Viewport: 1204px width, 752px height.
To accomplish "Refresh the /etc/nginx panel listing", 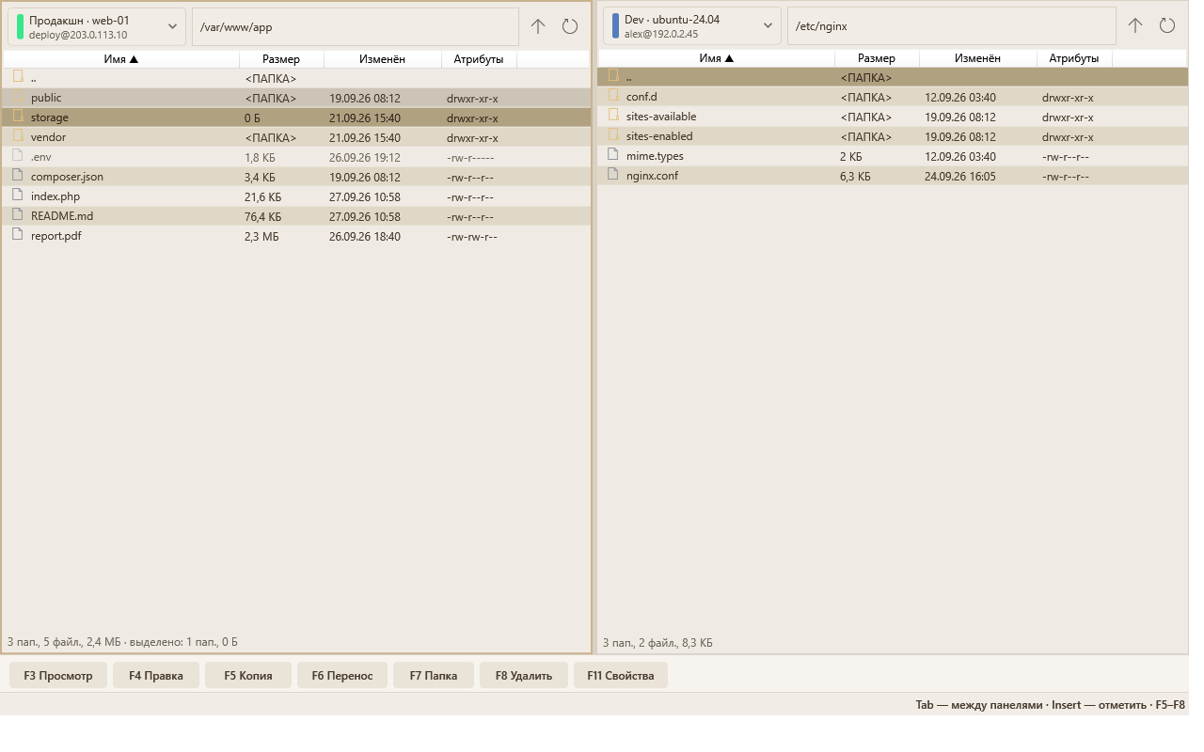I will point(1167,25).
